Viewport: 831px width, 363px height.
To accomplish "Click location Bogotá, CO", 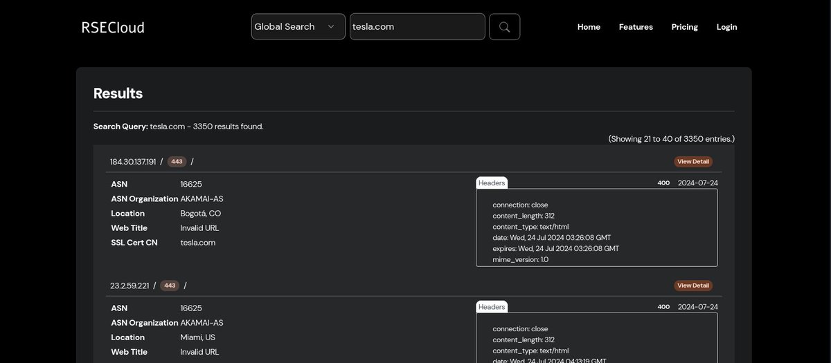I will click(201, 214).
